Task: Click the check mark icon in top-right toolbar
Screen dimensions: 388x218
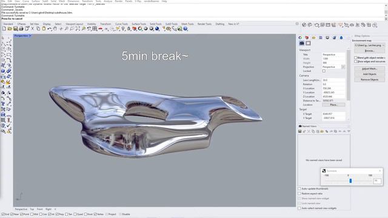Action: coord(304,25)
